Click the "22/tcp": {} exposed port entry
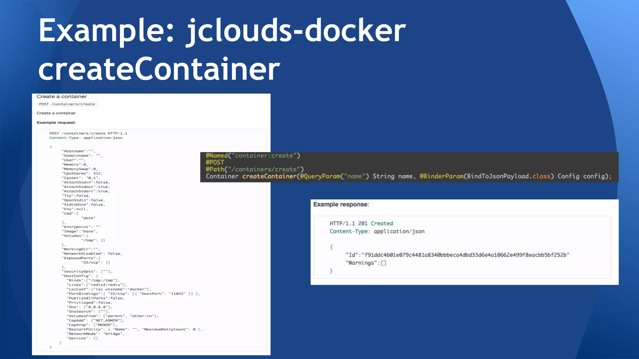The image size is (639, 359). coord(95,263)
